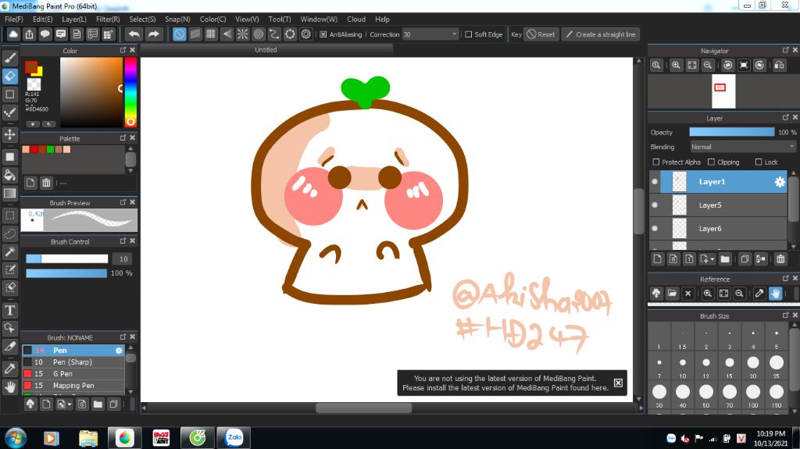Open File Explorer from taskbar

click(88, 438)
